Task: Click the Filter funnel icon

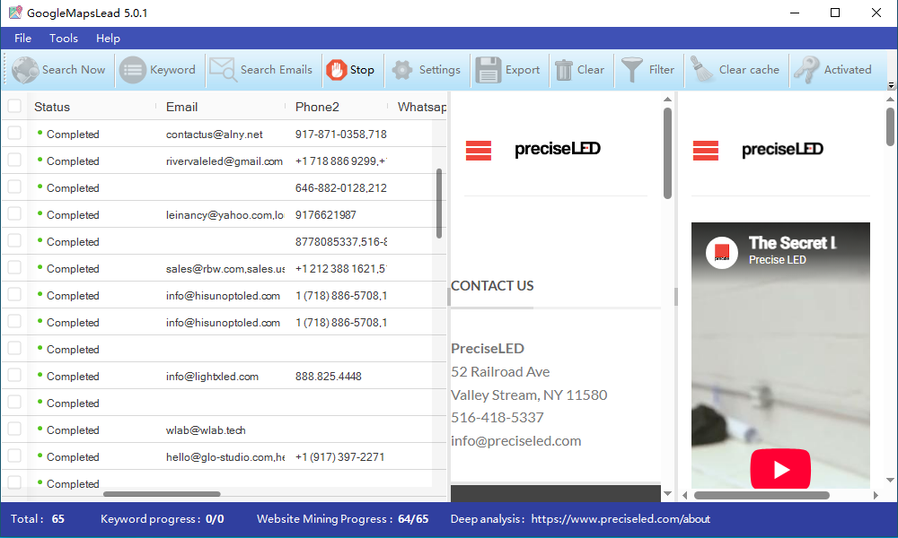Action: (632, 70)
